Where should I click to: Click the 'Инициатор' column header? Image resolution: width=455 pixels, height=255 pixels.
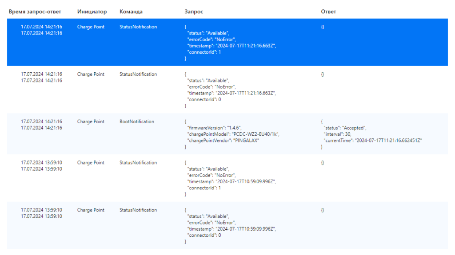click(x=92, y=12)
